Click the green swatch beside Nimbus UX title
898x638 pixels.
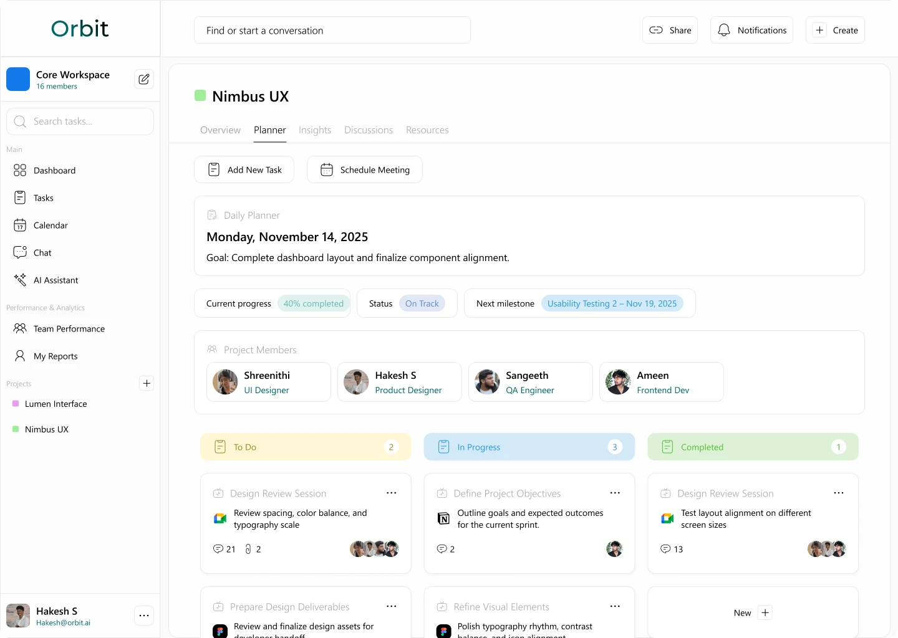[x=200, y=95]
